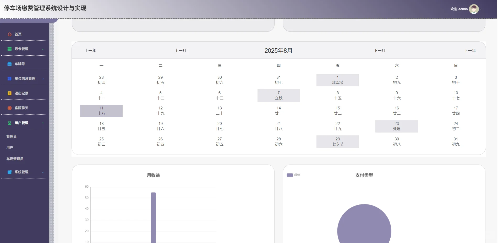Click the 2025年8月 calendar title

coord(278,51)
